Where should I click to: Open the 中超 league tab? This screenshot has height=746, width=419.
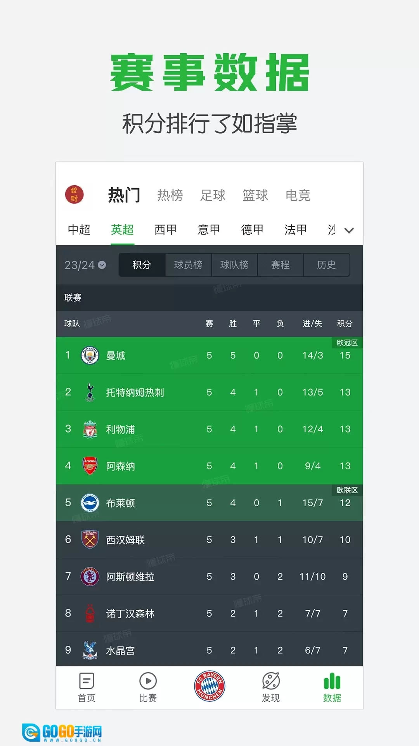(x=79, y=230)
